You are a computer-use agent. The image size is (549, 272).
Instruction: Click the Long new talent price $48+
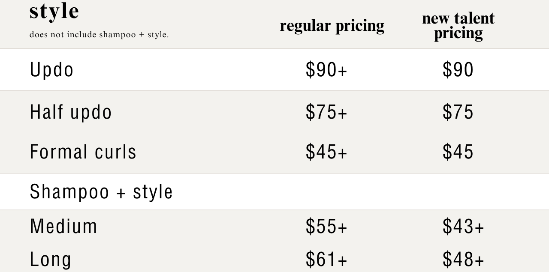coord(463,259)
